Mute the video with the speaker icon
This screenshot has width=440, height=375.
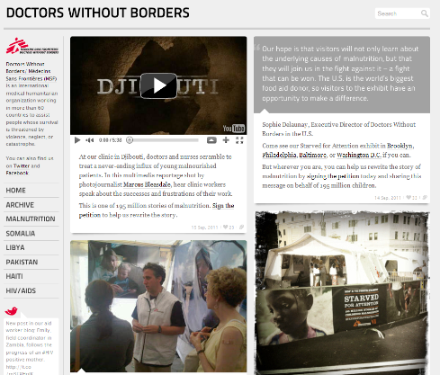coord(89,140)
